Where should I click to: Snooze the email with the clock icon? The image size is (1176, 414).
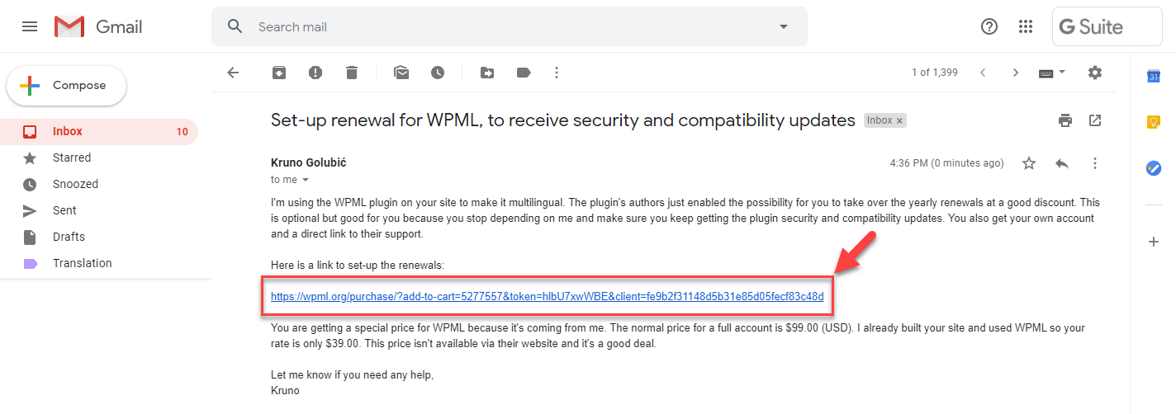[438, 73]
